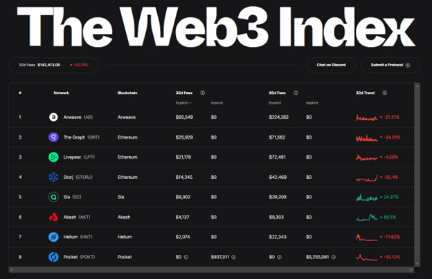Click the Arweave network logo icon

pyautogui.click(x=53, y=117)
